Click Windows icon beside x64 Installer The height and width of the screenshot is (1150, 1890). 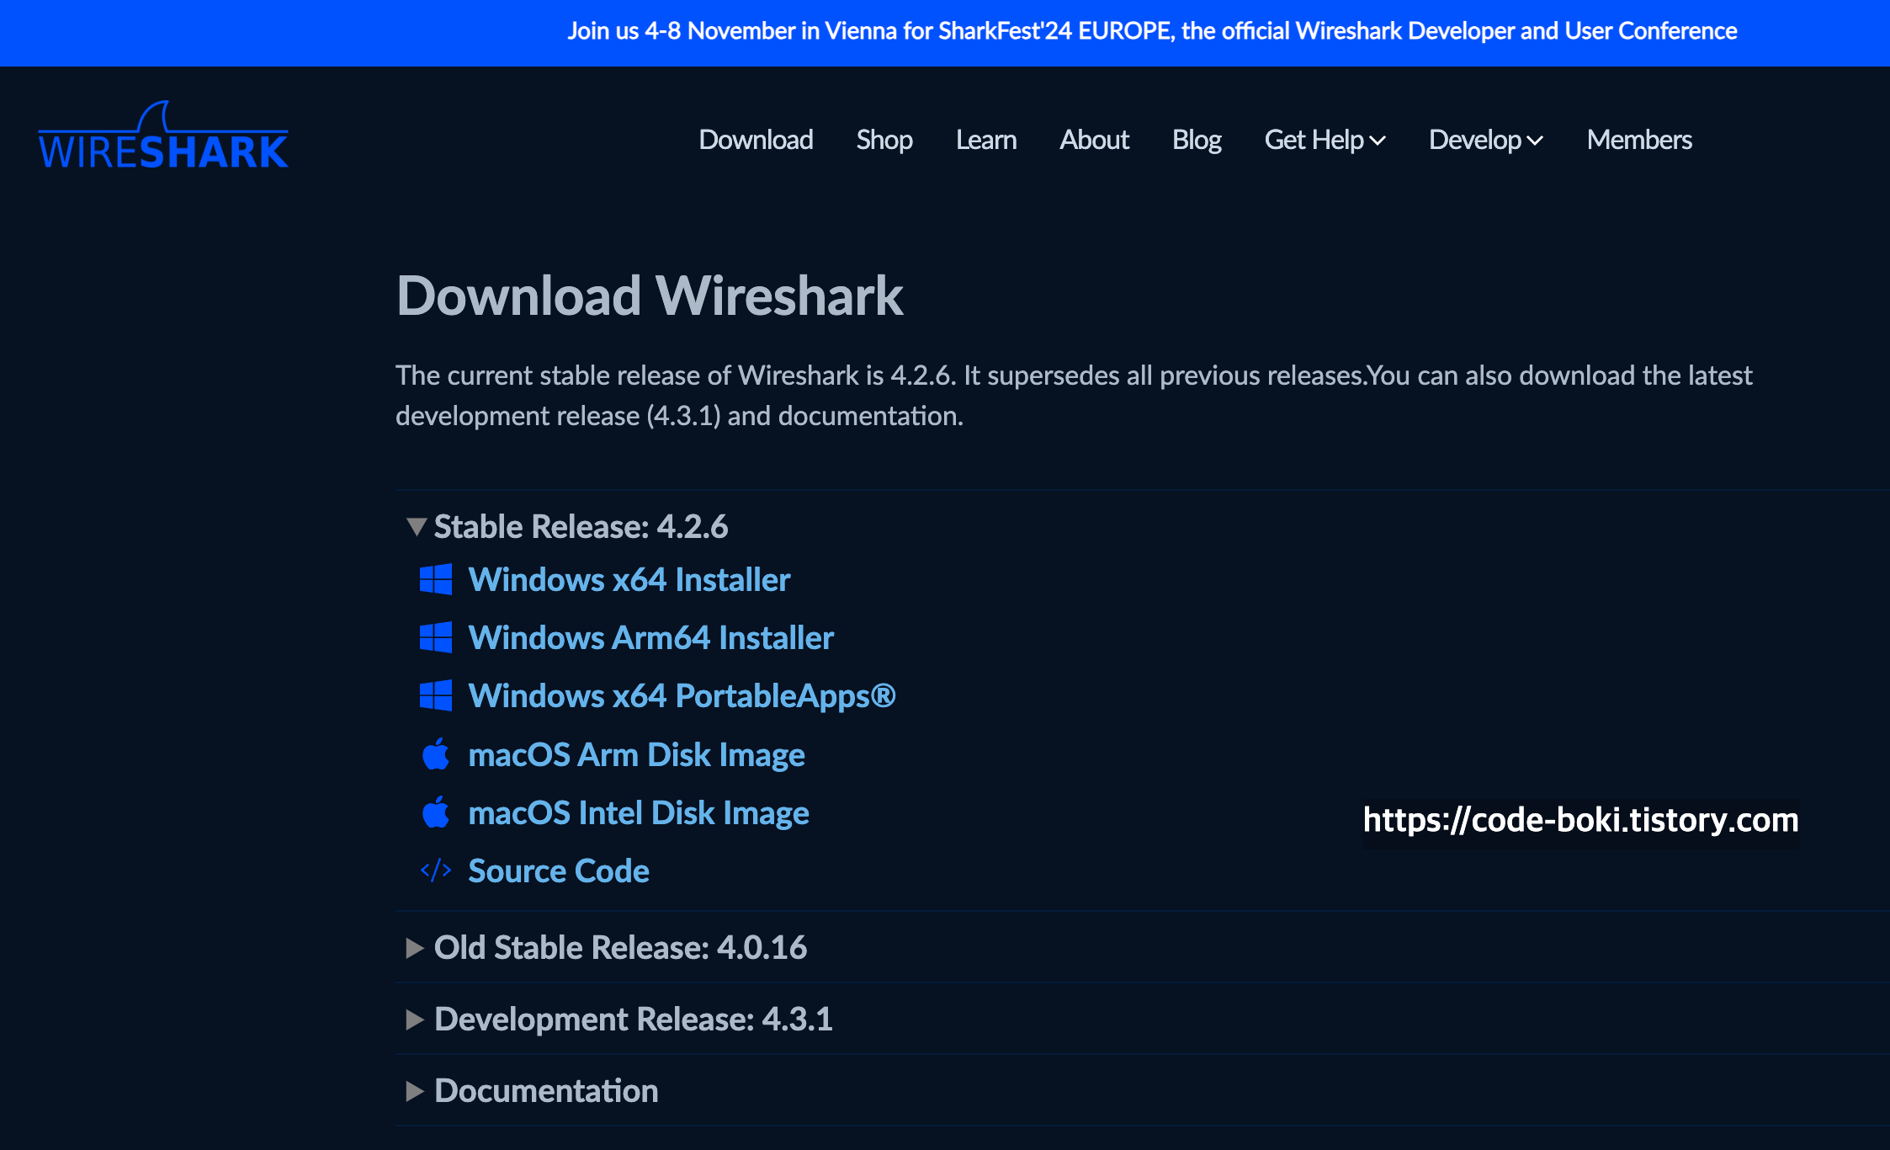[x=436, y=580]
